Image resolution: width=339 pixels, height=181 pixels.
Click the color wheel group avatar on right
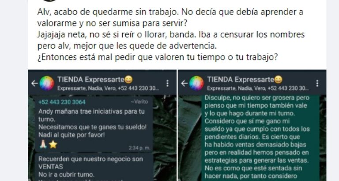point(196,83)
